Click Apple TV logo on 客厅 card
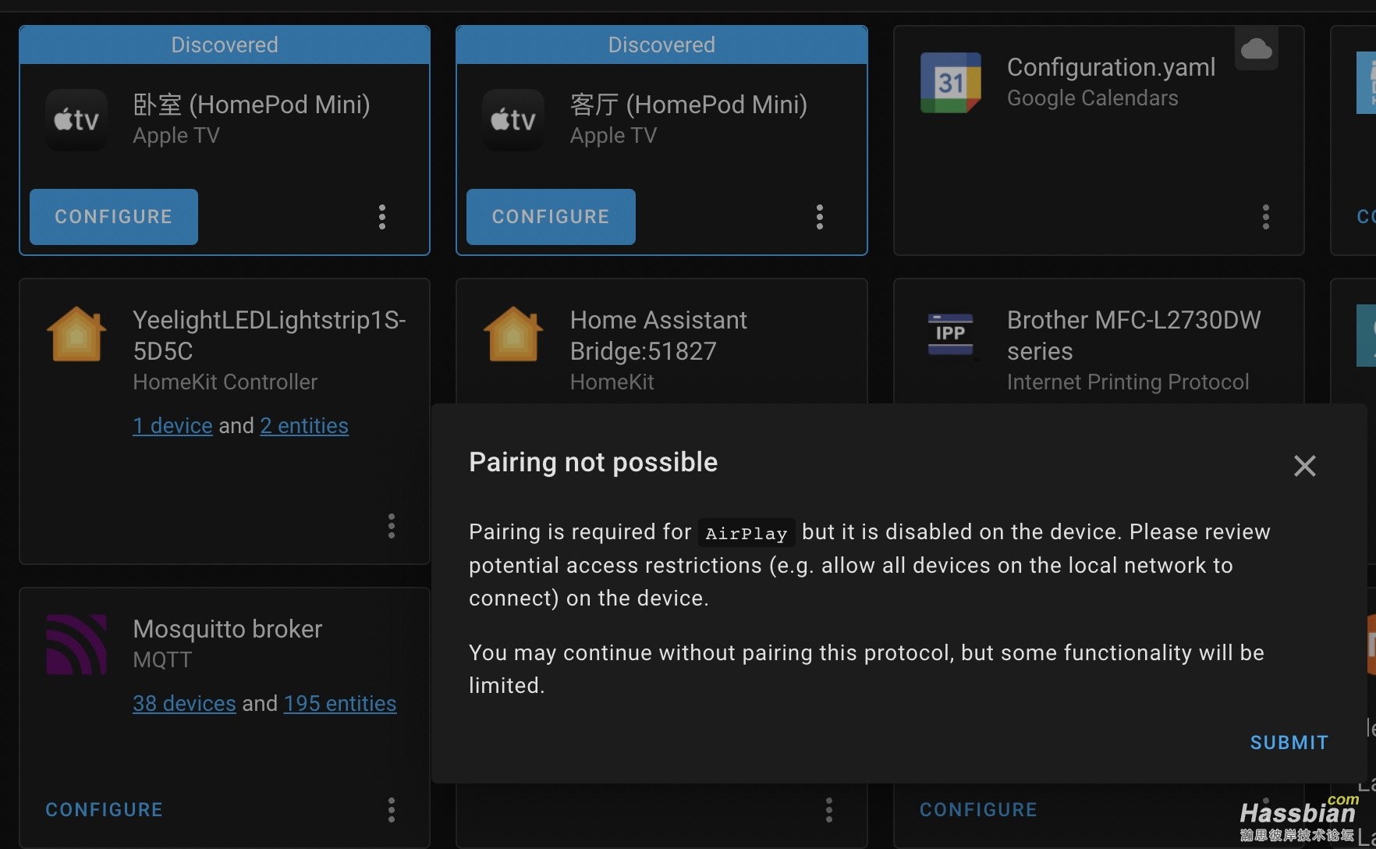1376x849 pixels. click(x=513, y=119)
